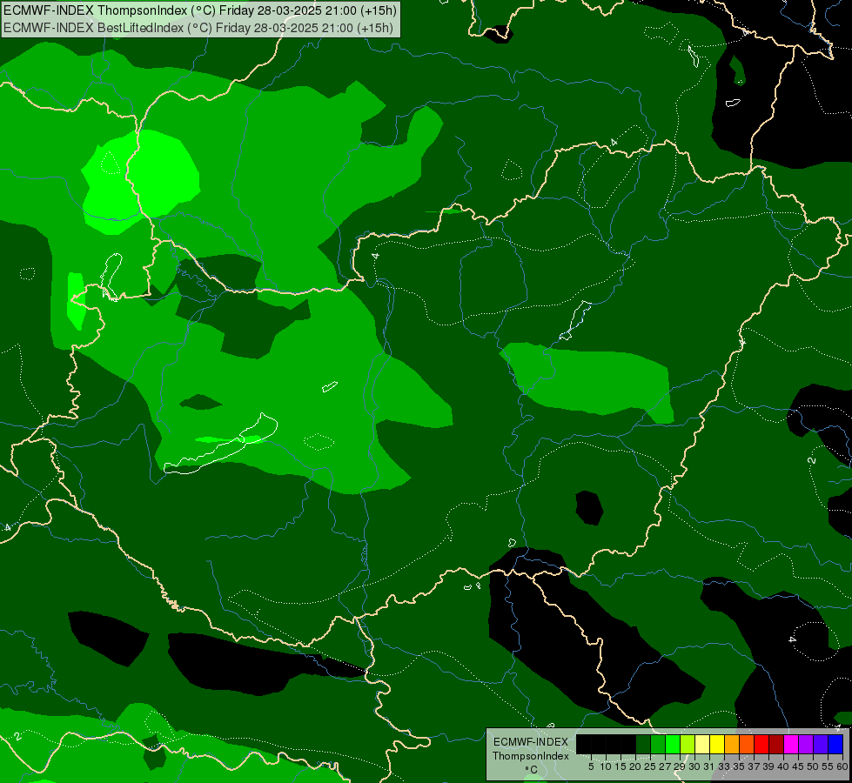Image resolution: width=852 pixels, height=783 pixels.
Task: Click legend tick value 31
Action: (709, 766)
